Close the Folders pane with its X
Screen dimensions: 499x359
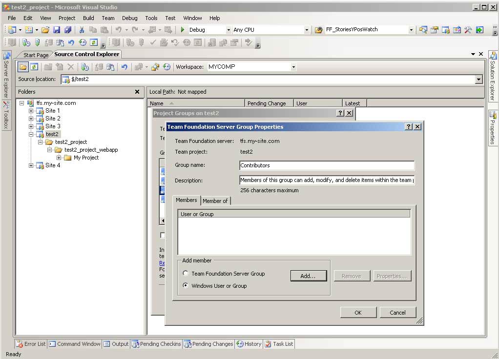(x=137, y=92)
